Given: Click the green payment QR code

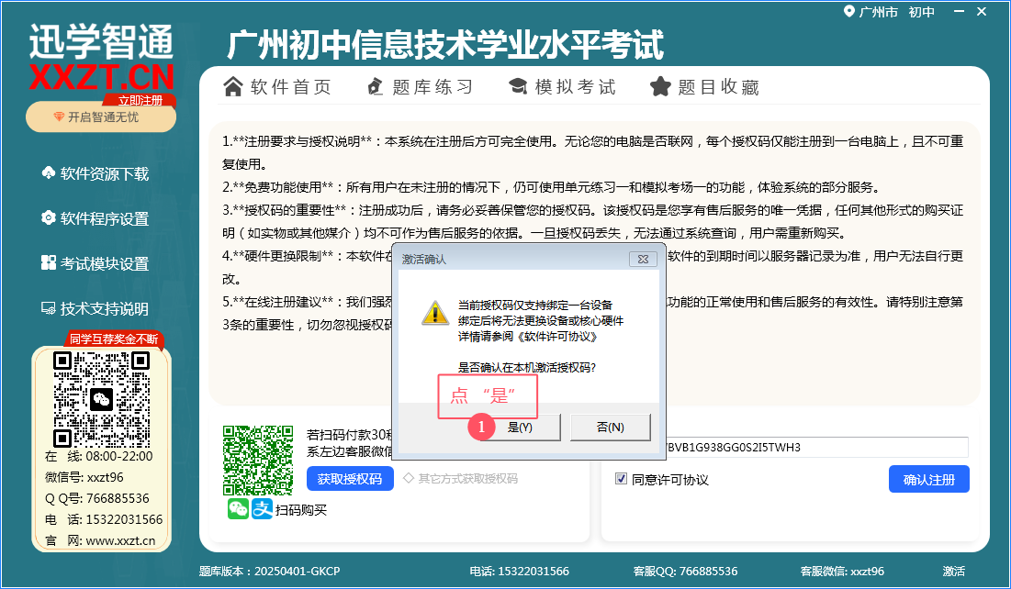Looking at the screenshot, I should (x=258, y=461).
